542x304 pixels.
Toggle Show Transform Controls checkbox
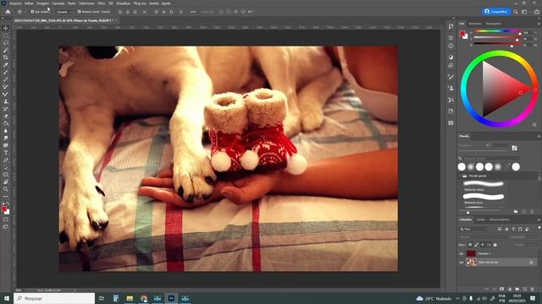(79, 12)
